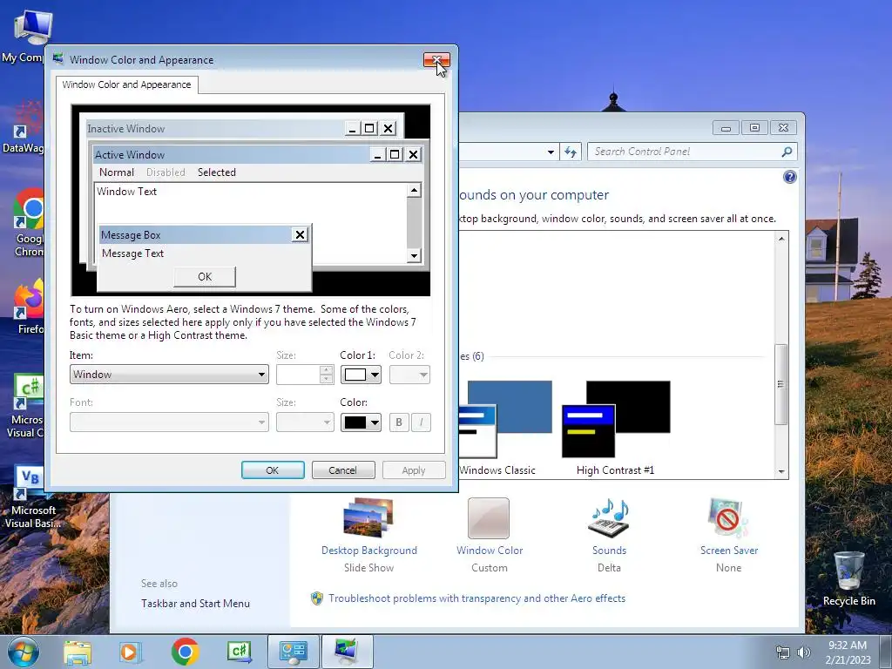Click the Cancel button
Viewport: 892px width, 669px height.
(x=343, y=470)
